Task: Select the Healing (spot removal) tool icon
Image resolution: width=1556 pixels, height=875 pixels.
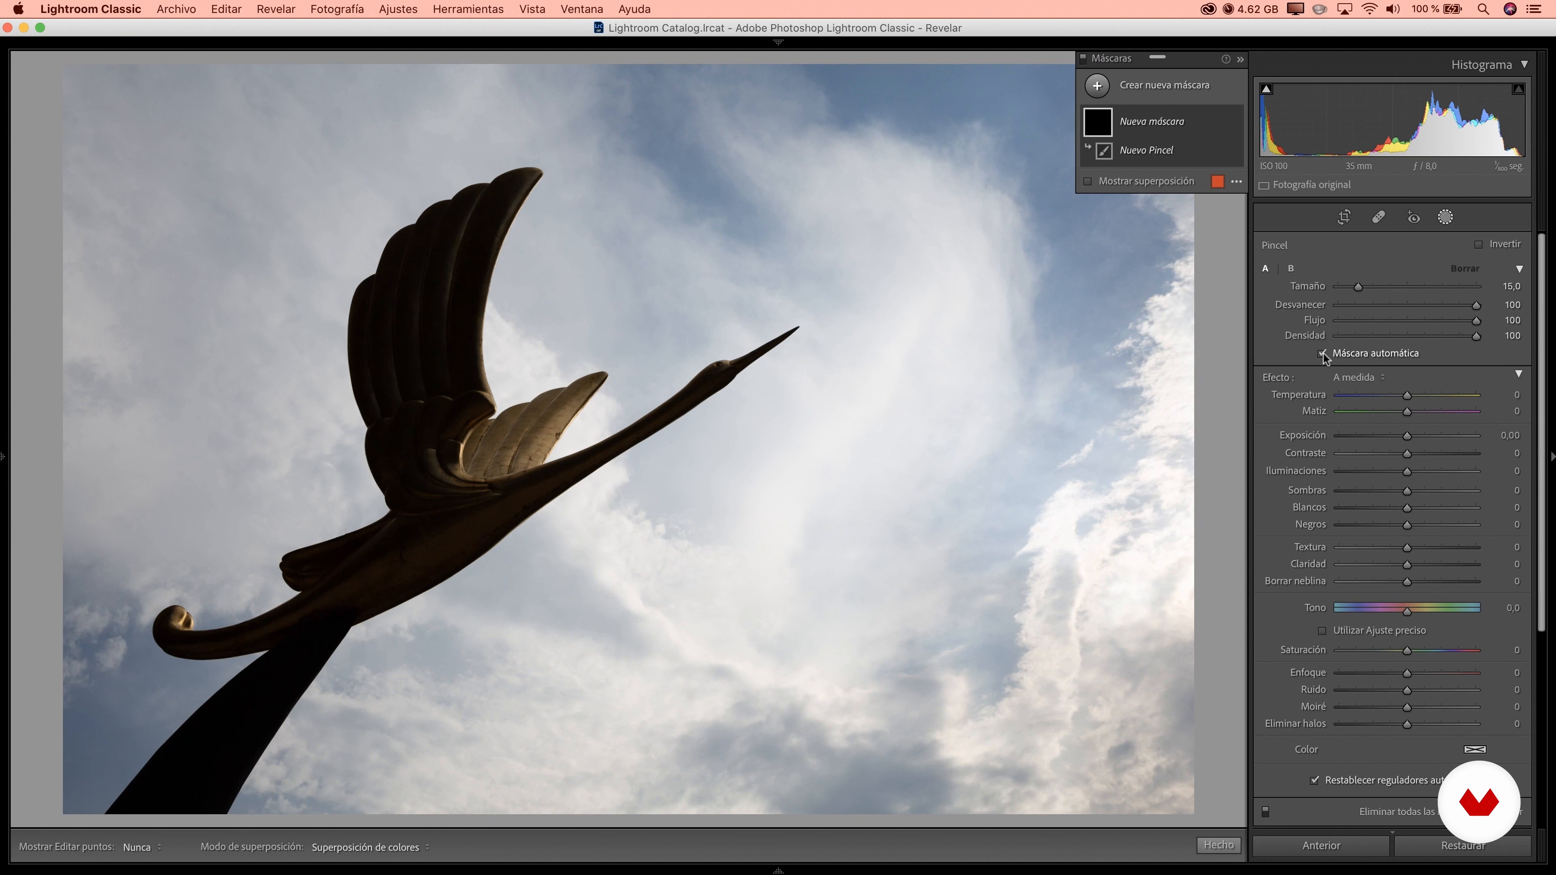Action: click(x=1379, y=218)
